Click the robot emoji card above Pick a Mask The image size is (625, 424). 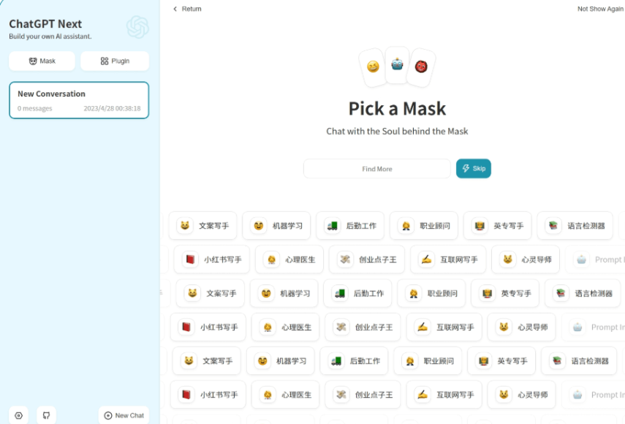click(397, 64)
